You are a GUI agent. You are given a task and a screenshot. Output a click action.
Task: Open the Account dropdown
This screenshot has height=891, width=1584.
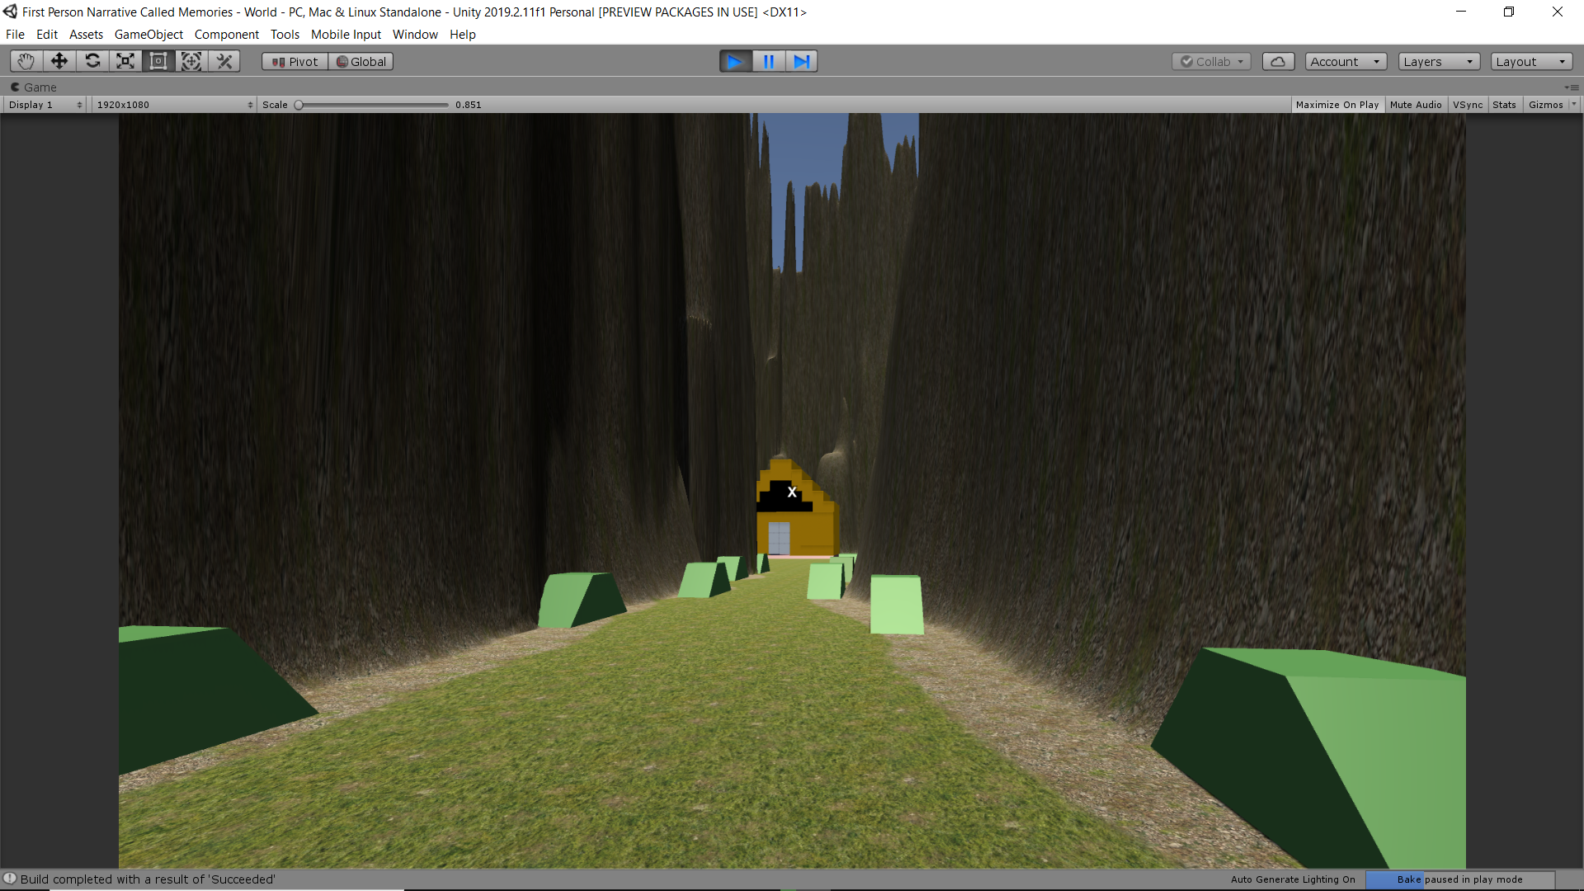coord(1346,62)
